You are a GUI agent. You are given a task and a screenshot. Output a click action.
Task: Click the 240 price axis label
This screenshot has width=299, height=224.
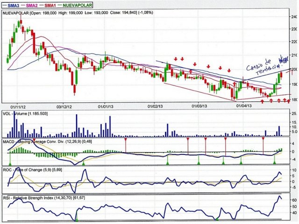295,17
